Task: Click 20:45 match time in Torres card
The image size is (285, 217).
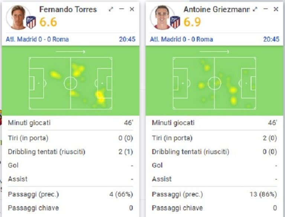Action: [x=127, y=39]
